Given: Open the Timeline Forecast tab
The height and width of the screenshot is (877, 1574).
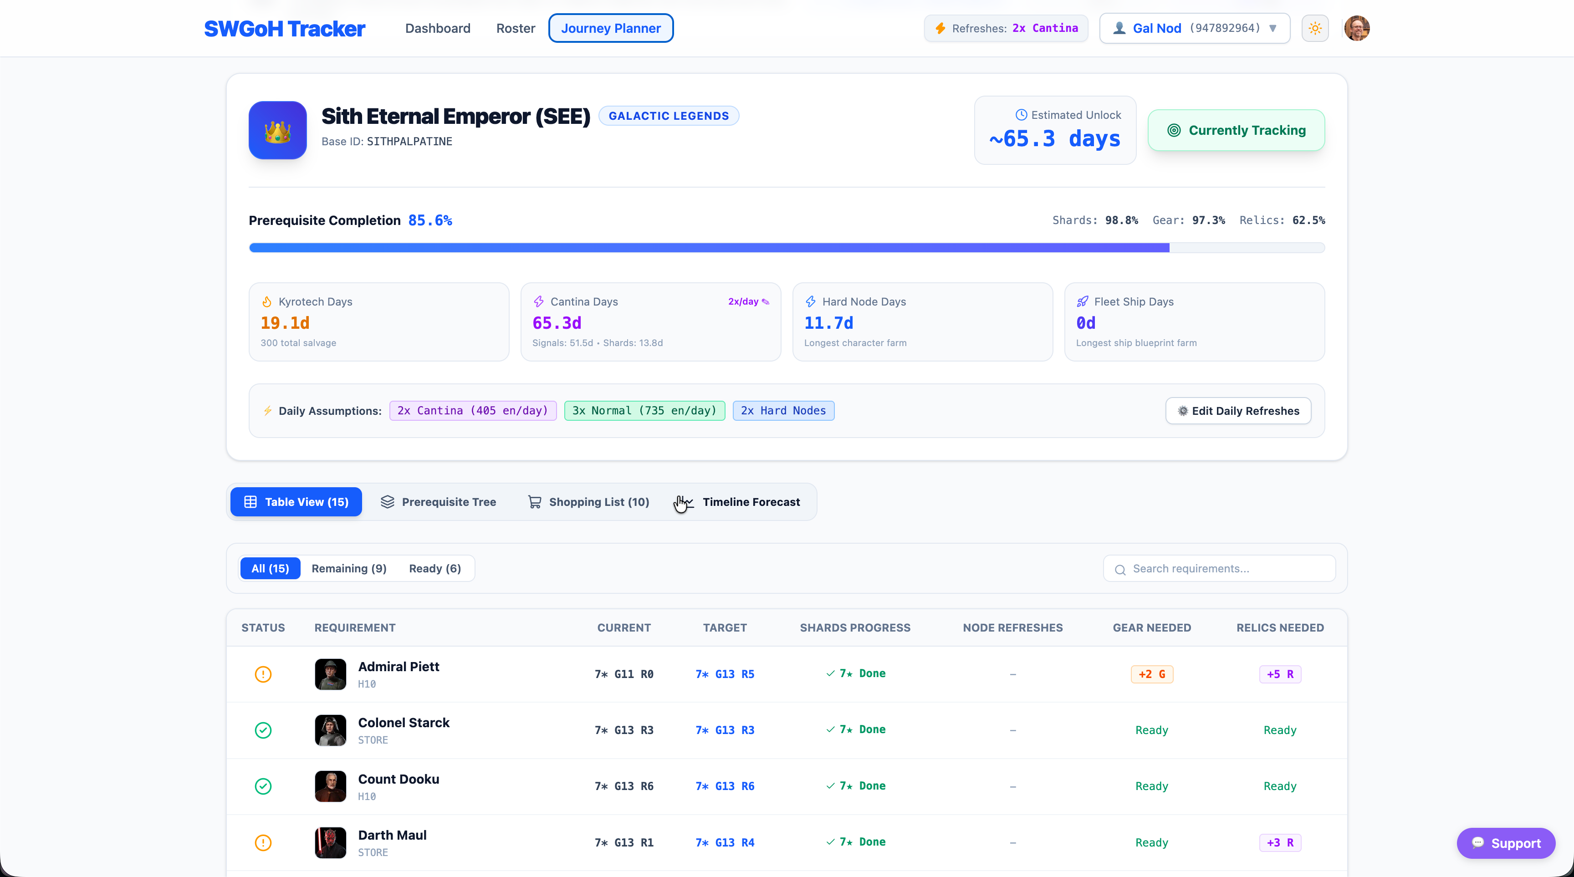Looking at the screenshot, I should (740, 502).
